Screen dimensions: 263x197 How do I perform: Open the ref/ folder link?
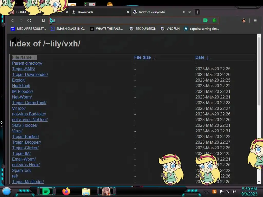[x=15, y=176]
